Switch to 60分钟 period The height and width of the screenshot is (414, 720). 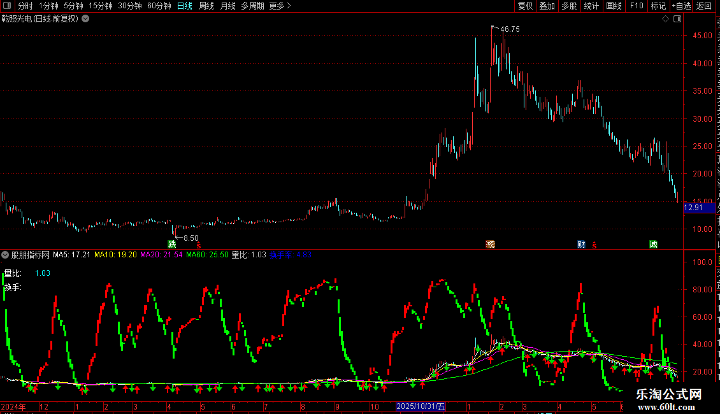pos(159,6)
